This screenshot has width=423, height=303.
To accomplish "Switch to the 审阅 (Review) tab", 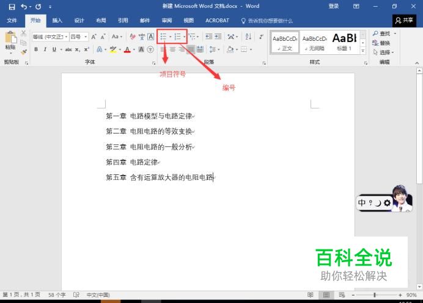I will click(167, 21).
